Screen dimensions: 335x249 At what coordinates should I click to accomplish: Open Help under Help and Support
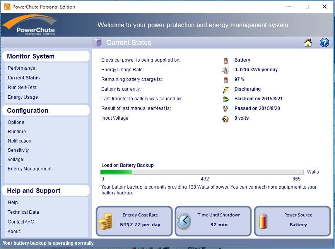[x=13, y=203]
